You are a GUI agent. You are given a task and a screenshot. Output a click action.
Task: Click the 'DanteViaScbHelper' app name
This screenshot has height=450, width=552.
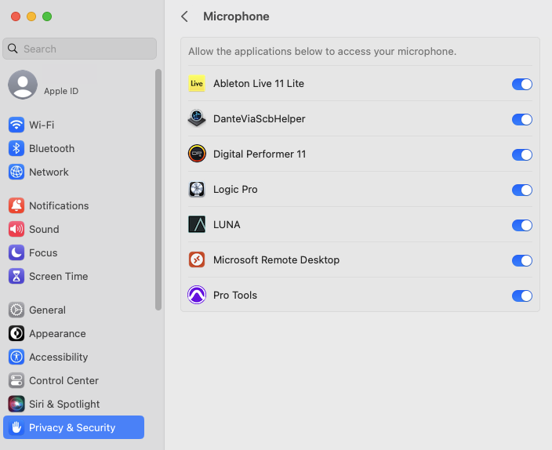(x=259, y=118)
